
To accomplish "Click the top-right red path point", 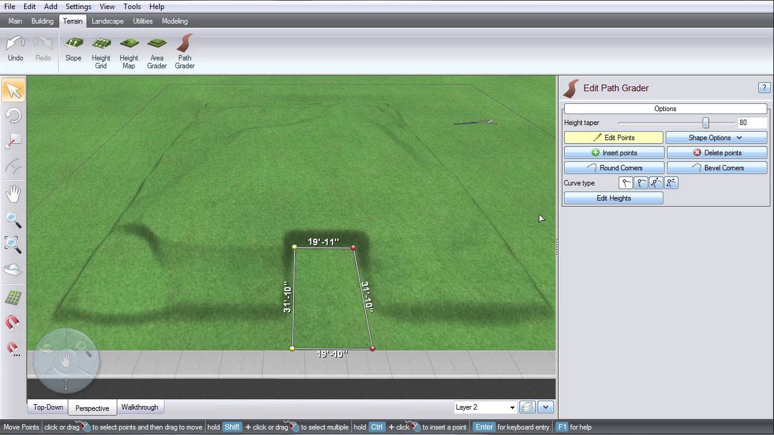I will 353,248.
